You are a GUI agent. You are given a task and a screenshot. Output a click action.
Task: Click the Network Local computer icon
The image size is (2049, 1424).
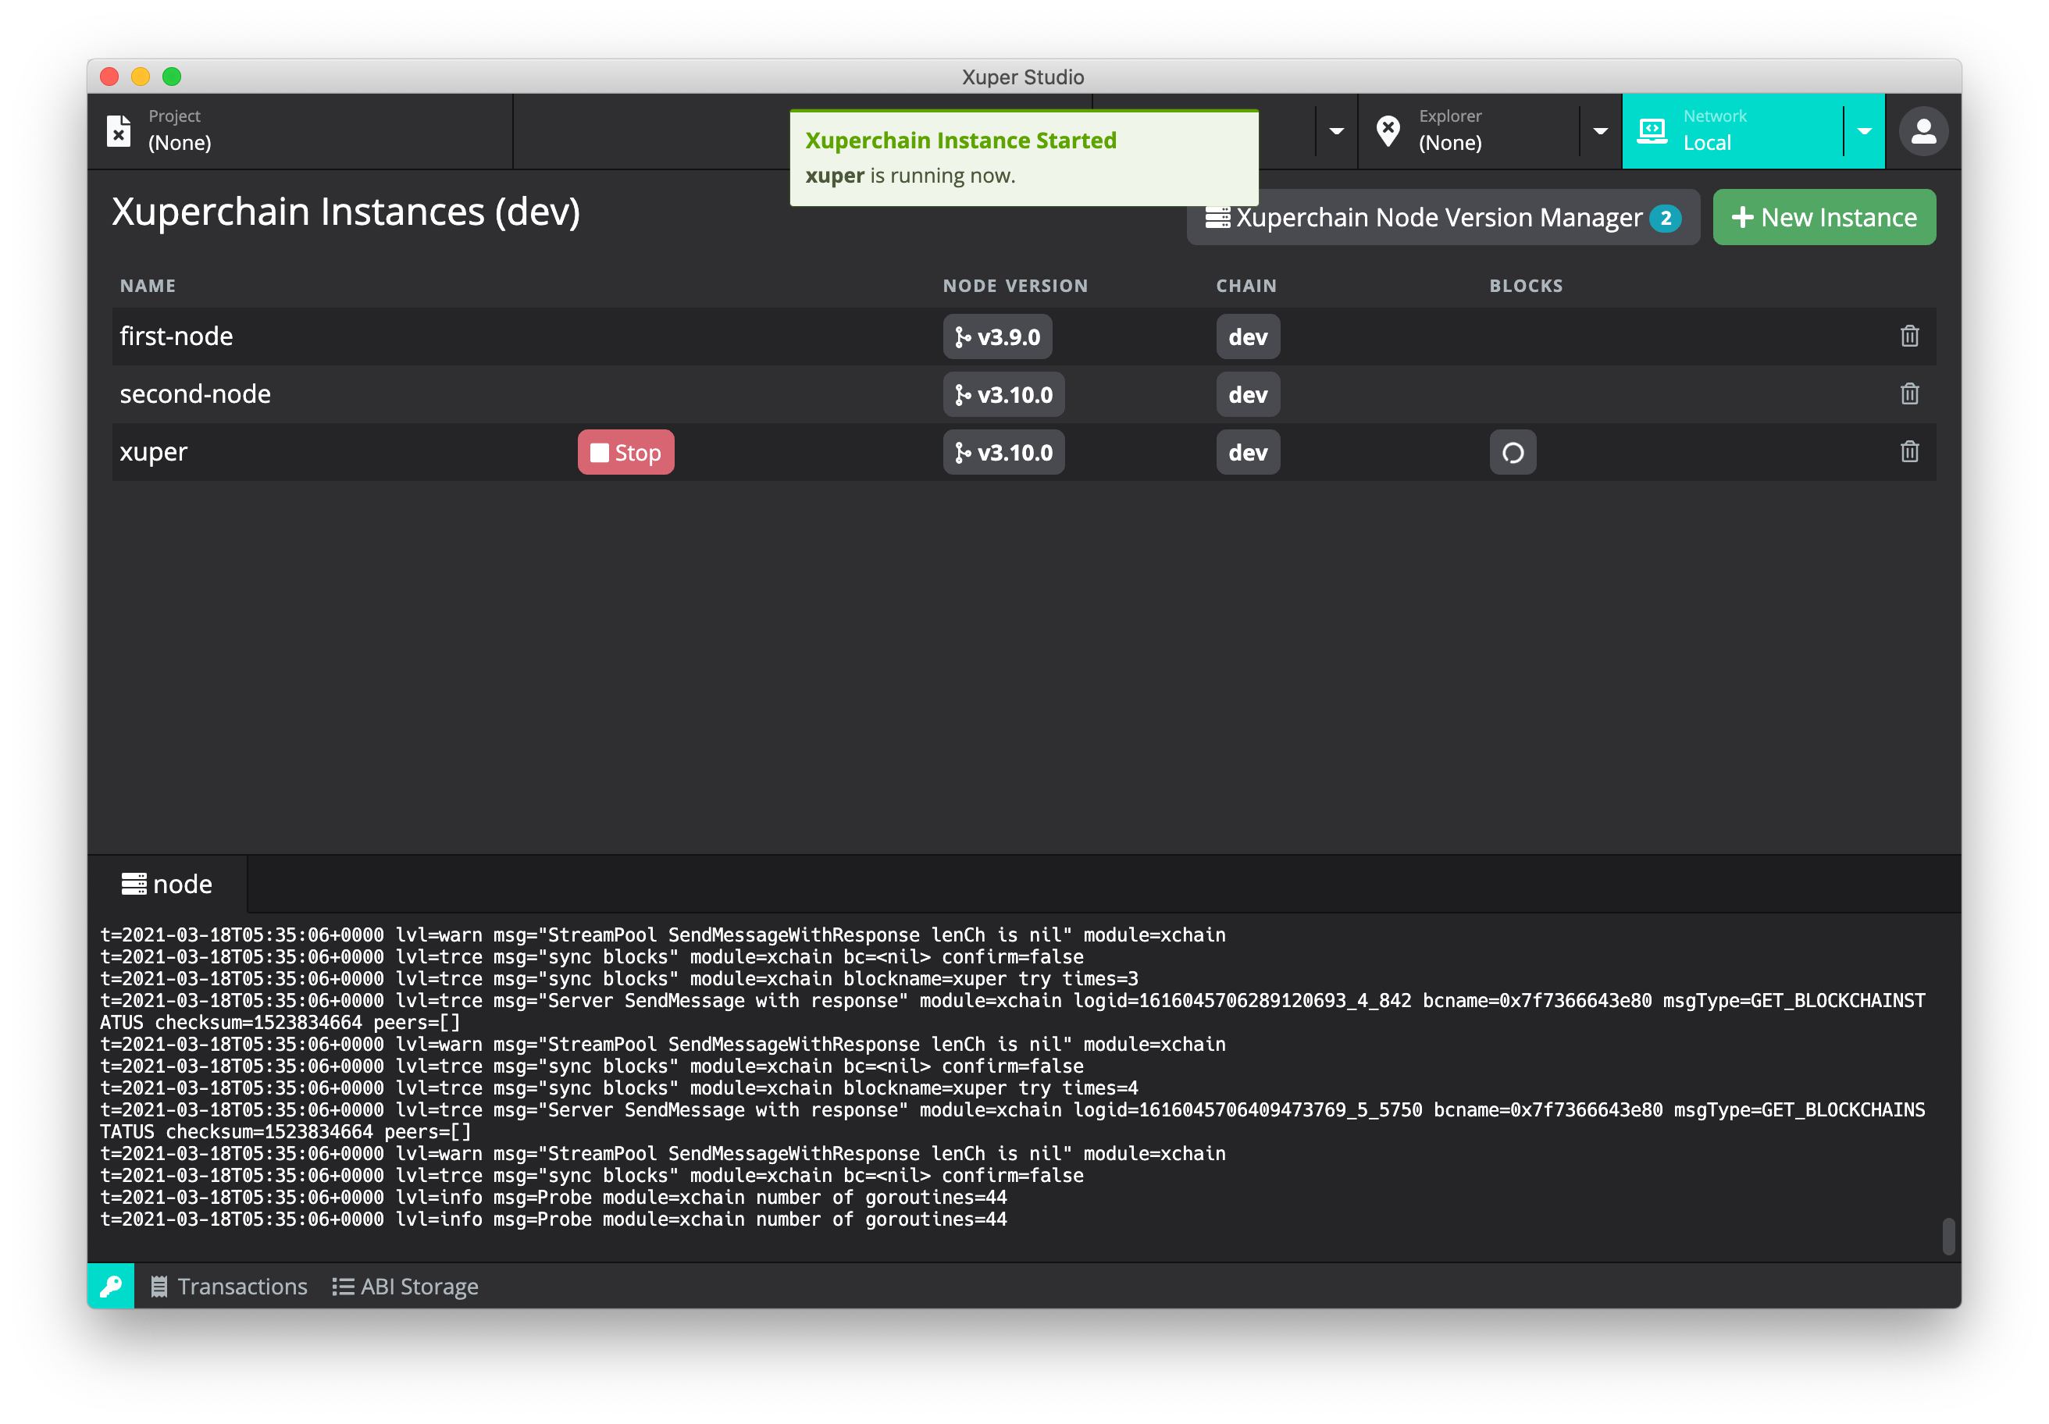(1652, 131)
